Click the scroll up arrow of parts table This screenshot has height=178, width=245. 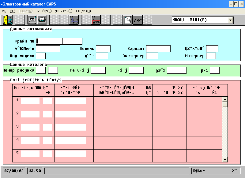225,99
